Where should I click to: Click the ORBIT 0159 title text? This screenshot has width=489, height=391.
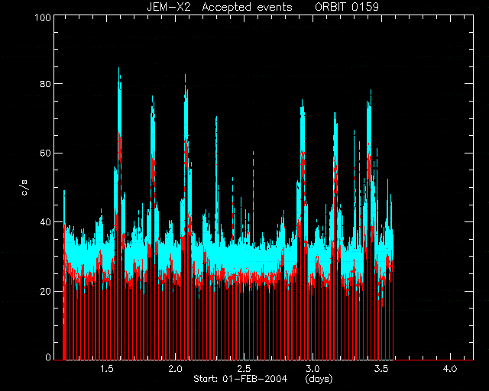click(347, 7)
